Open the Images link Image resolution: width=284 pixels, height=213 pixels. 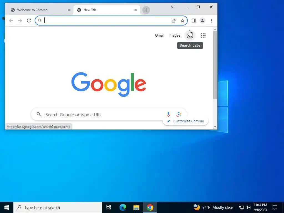click(174, 35)
